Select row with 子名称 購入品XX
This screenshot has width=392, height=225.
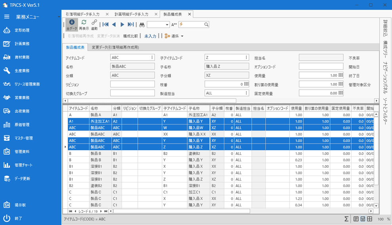(x=221, y=134)
